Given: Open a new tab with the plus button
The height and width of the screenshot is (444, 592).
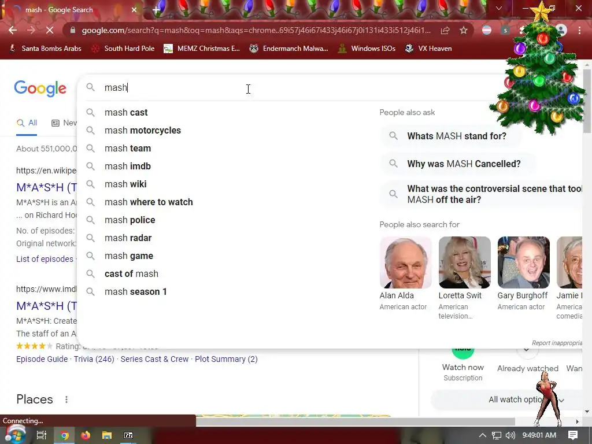Looking at the screenshot, I should (156, 10).
